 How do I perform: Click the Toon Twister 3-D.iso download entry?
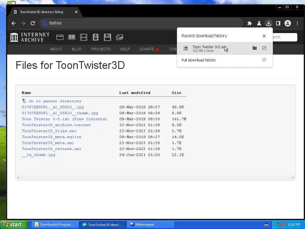click(225, 49)
